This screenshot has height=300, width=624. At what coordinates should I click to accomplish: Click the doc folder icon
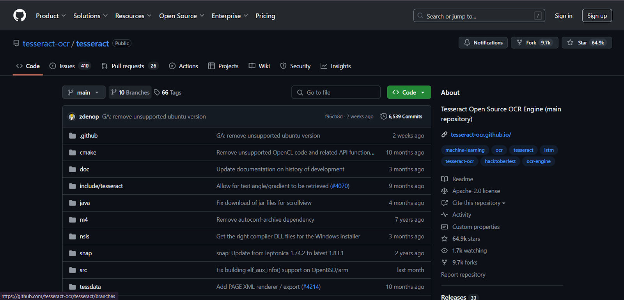pos(72,169)
